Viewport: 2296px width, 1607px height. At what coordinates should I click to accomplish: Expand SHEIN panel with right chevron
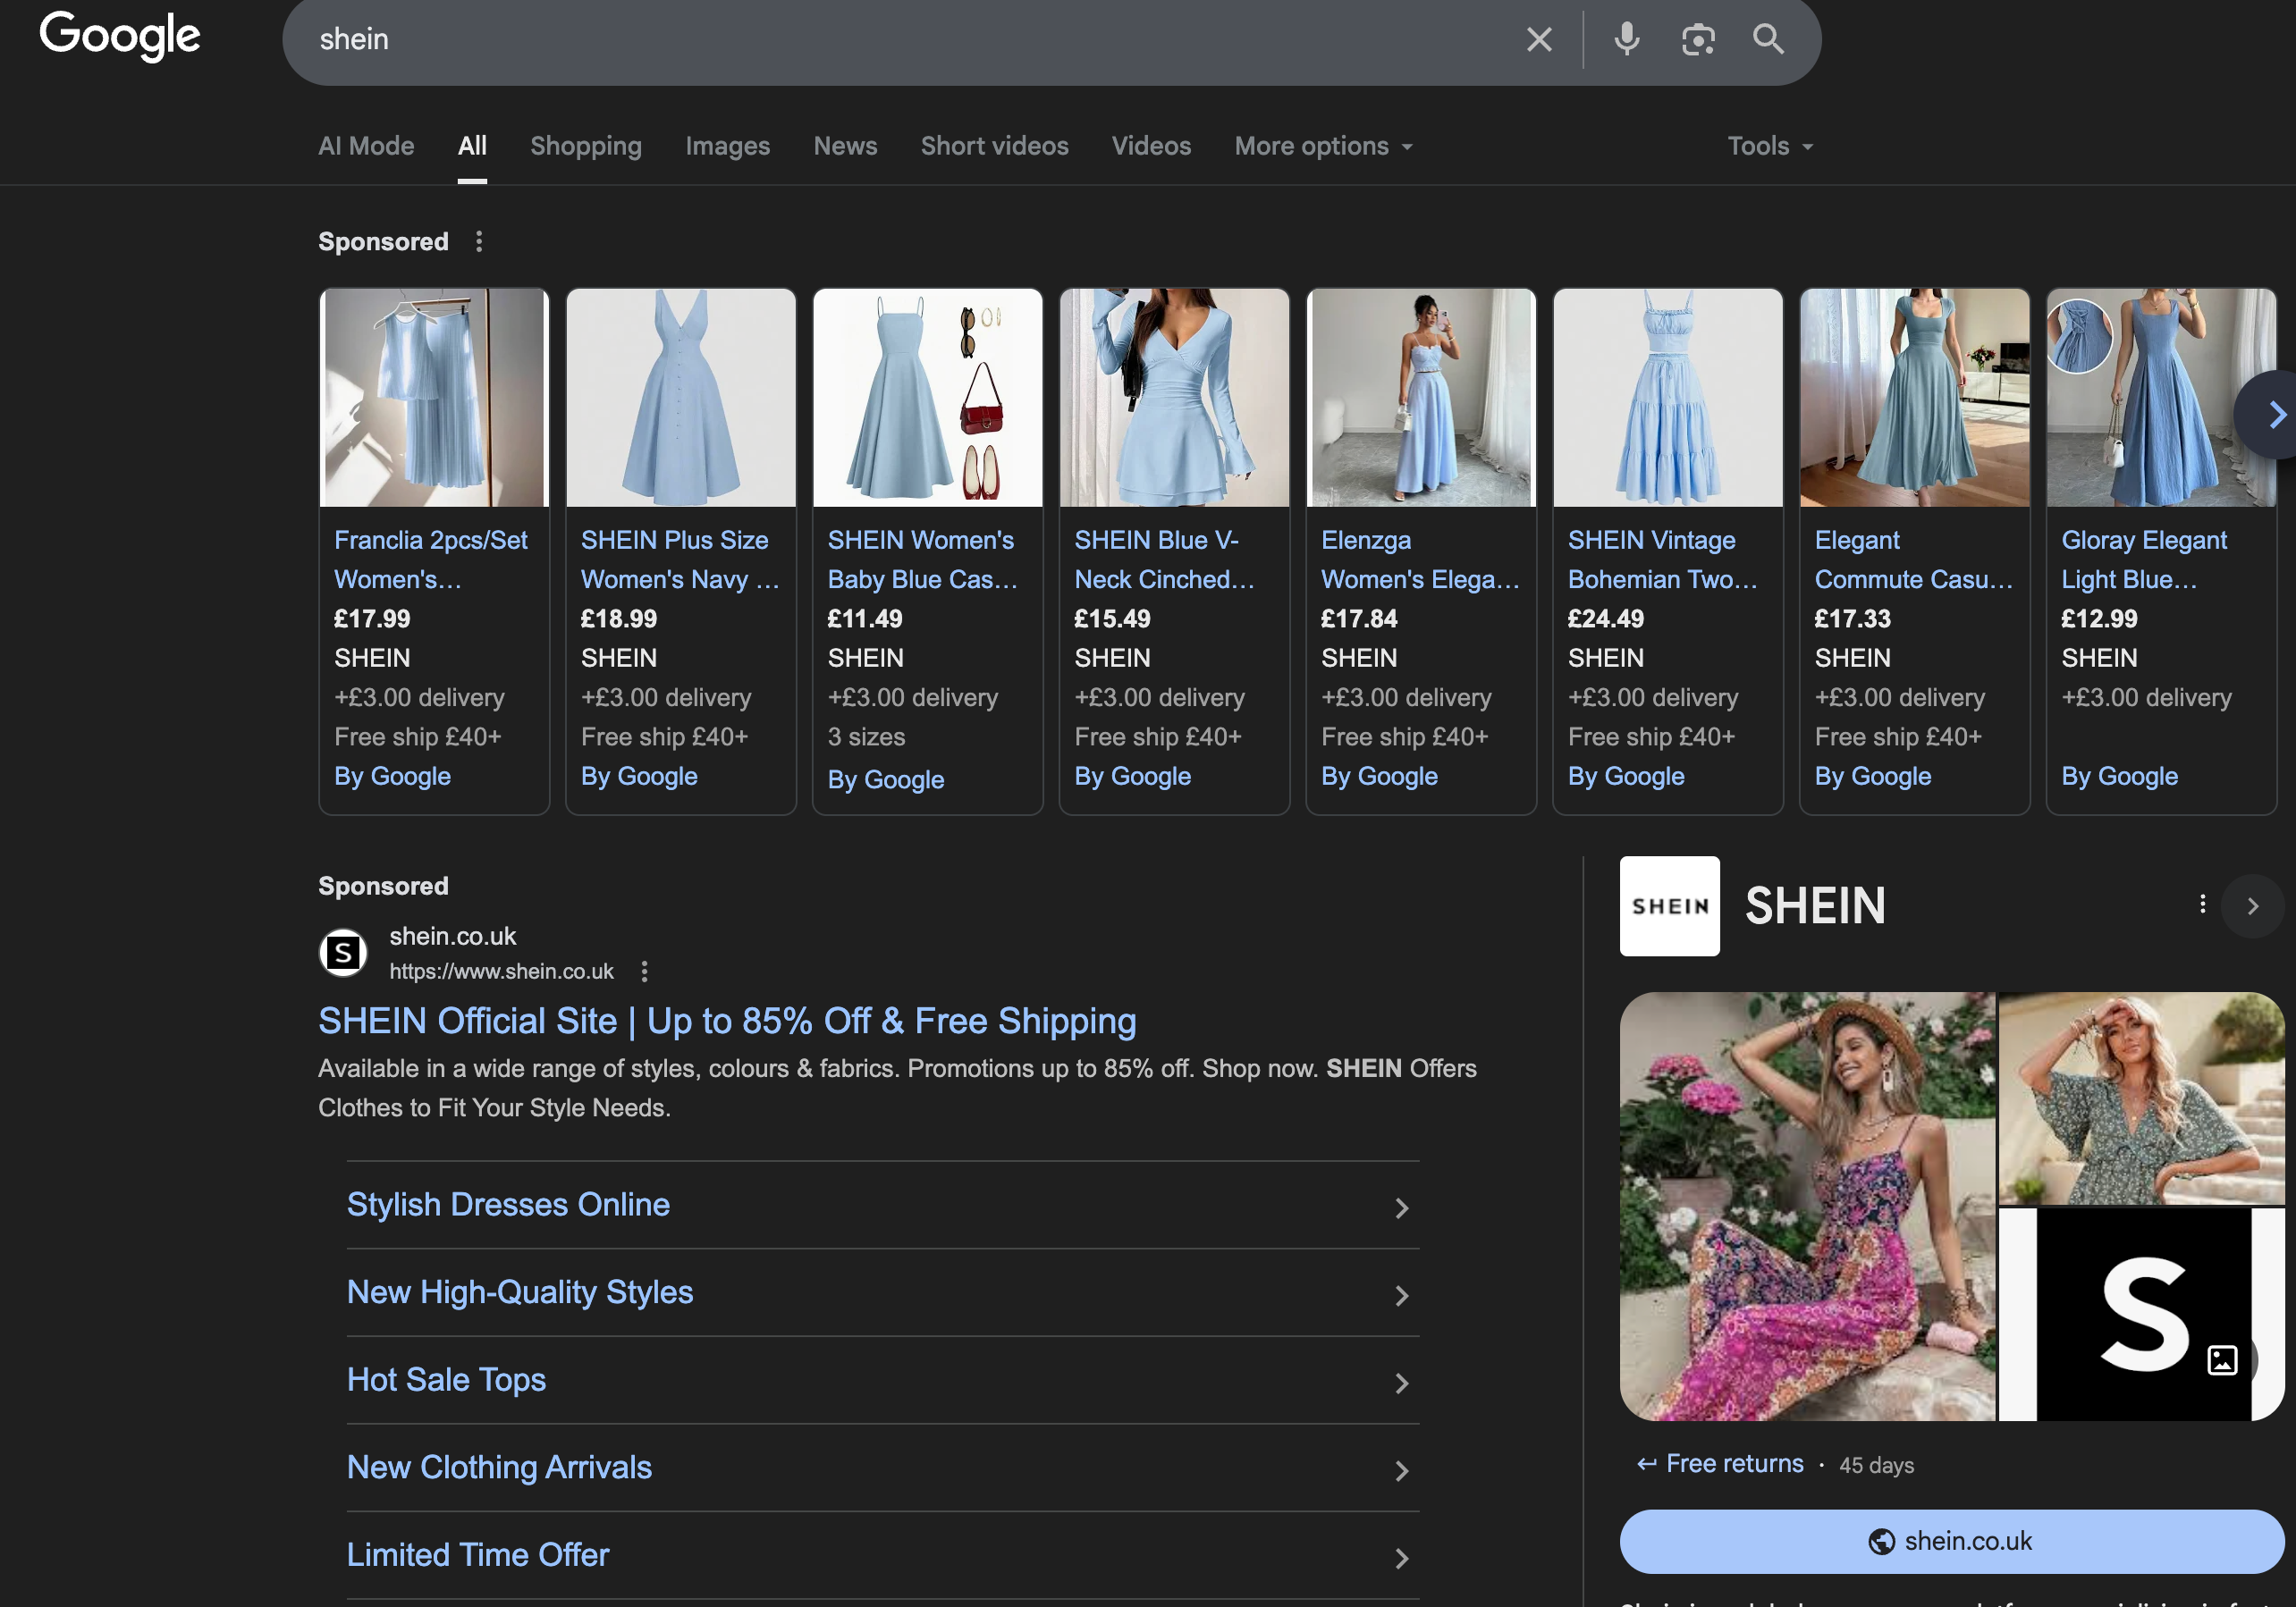(2252, 906)
